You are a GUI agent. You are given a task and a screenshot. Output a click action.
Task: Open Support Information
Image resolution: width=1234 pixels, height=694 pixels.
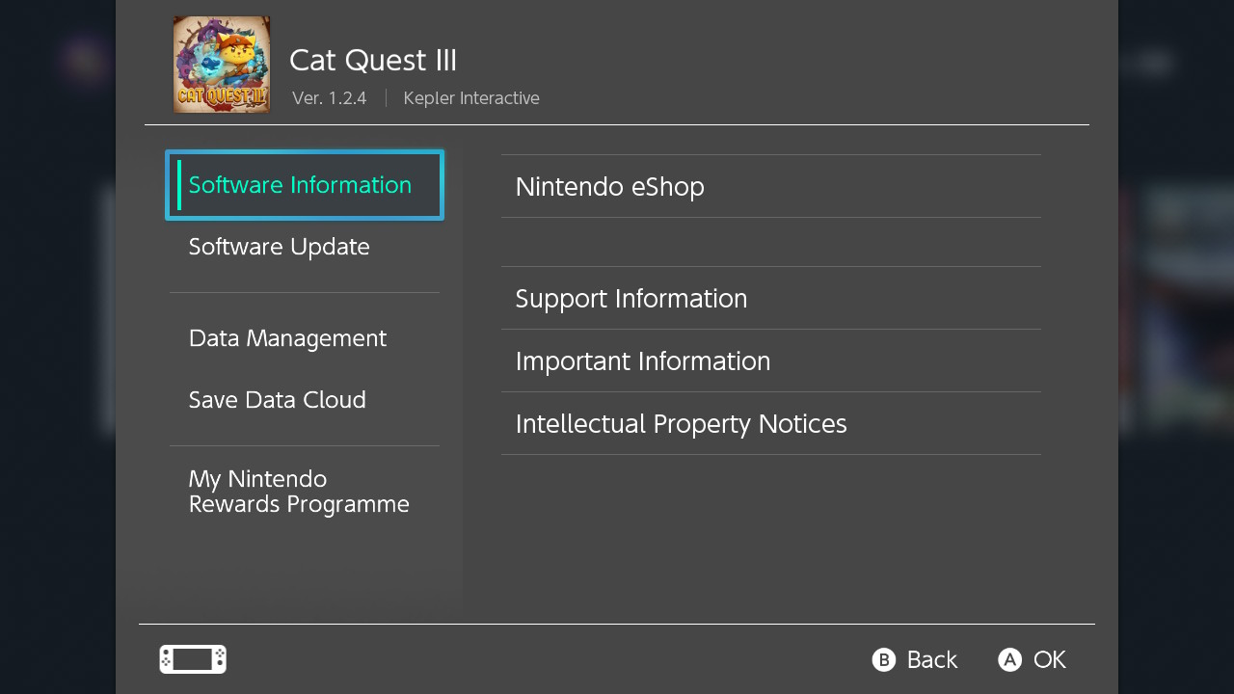click(771, 298)
